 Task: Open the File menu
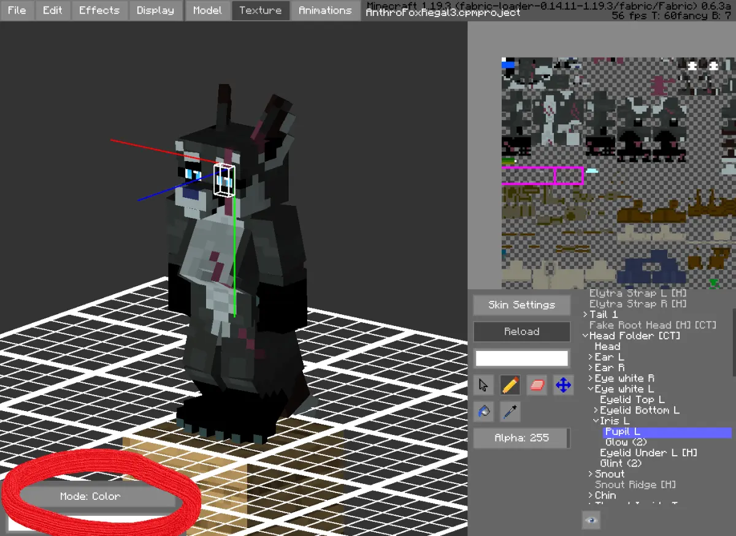click(17, 10)
